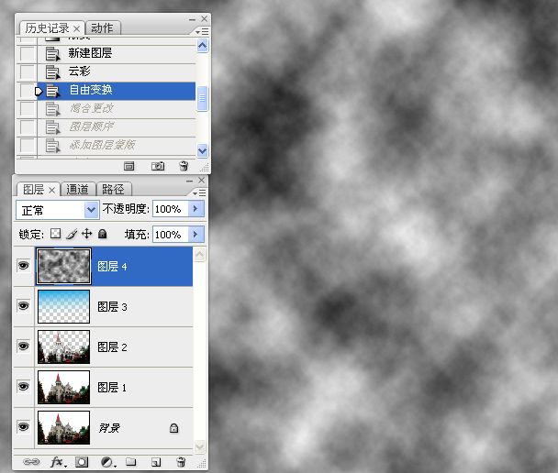Viewport: 558px width, 473px height.
Task: Lock all attributes padlock icon
Action: pyautogui.click(x=103, y=234)
